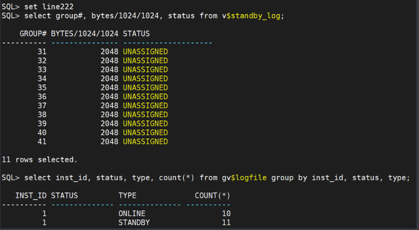Click the 2048 value in group 40 row
Image resolution: width=419 pixels, height=230 pixels.
click(x=109, y=132)
